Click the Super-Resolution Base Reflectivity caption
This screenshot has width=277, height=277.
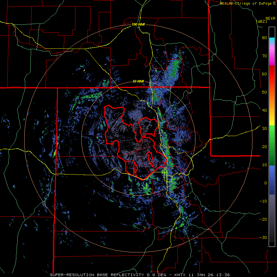97,275
